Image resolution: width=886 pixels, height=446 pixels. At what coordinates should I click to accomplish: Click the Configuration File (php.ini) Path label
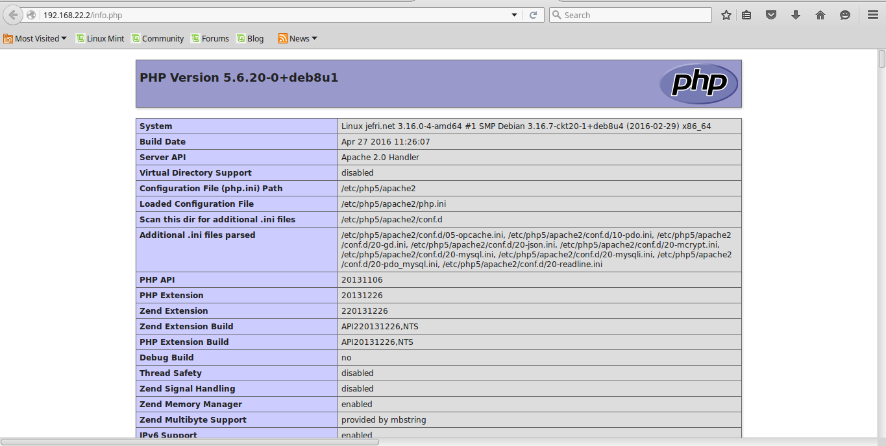pyautogui.click(x=211, y=189)
